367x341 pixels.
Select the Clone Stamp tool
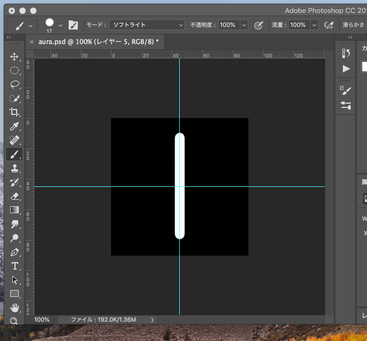coord(14,168)
